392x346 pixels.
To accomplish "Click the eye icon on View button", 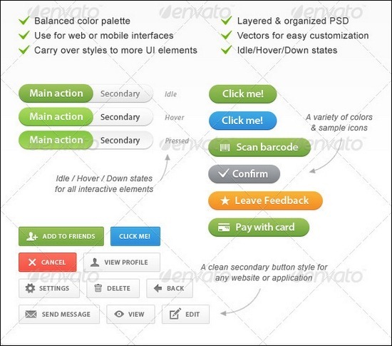I will click(x=119, y=314).
